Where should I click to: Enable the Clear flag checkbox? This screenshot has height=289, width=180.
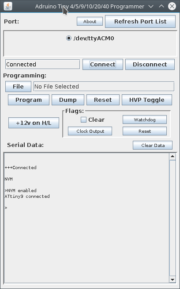click(x=83, y=119)
